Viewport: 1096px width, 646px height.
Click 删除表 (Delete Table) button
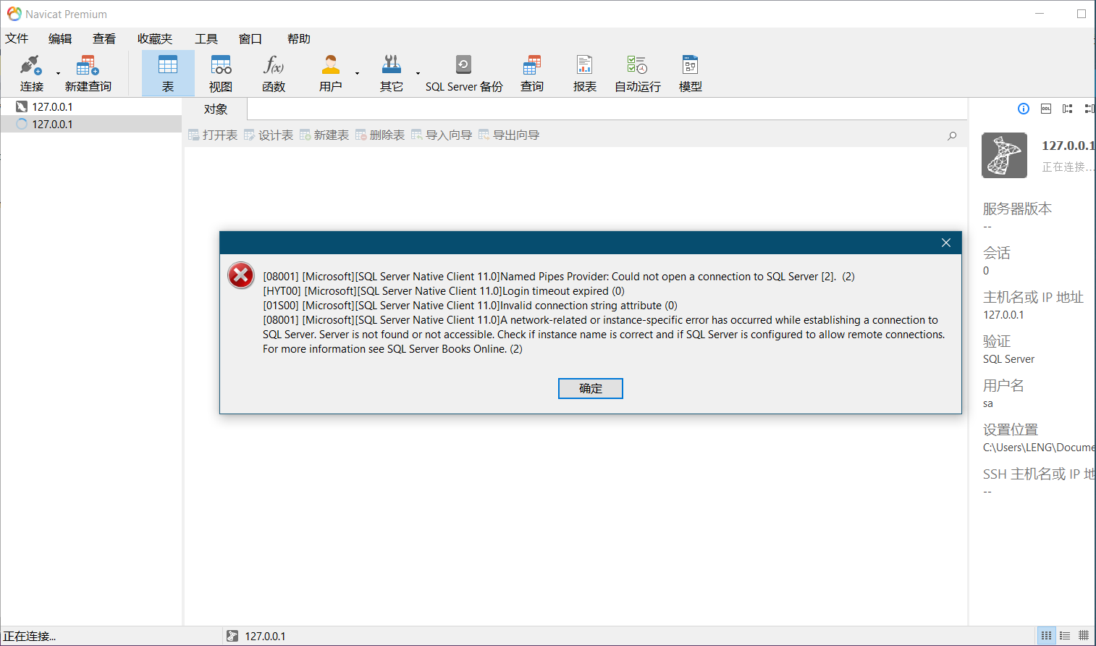(380, 135)
